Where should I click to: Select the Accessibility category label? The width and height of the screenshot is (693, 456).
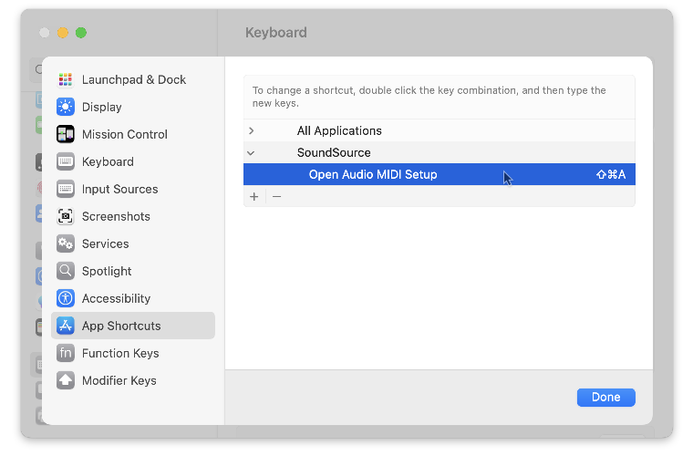pyautogui.click(x=116, y=299)
